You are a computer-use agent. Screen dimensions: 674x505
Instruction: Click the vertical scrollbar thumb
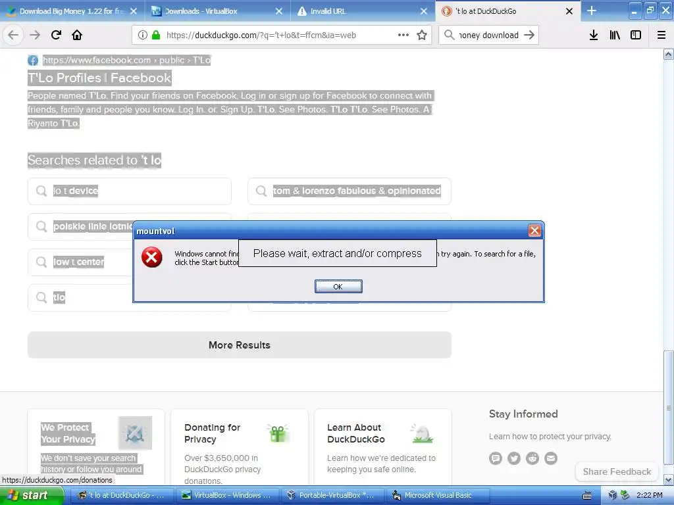(x=669, y=408)
